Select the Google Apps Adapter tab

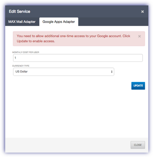pyautogui.click(x=59, y=22)
